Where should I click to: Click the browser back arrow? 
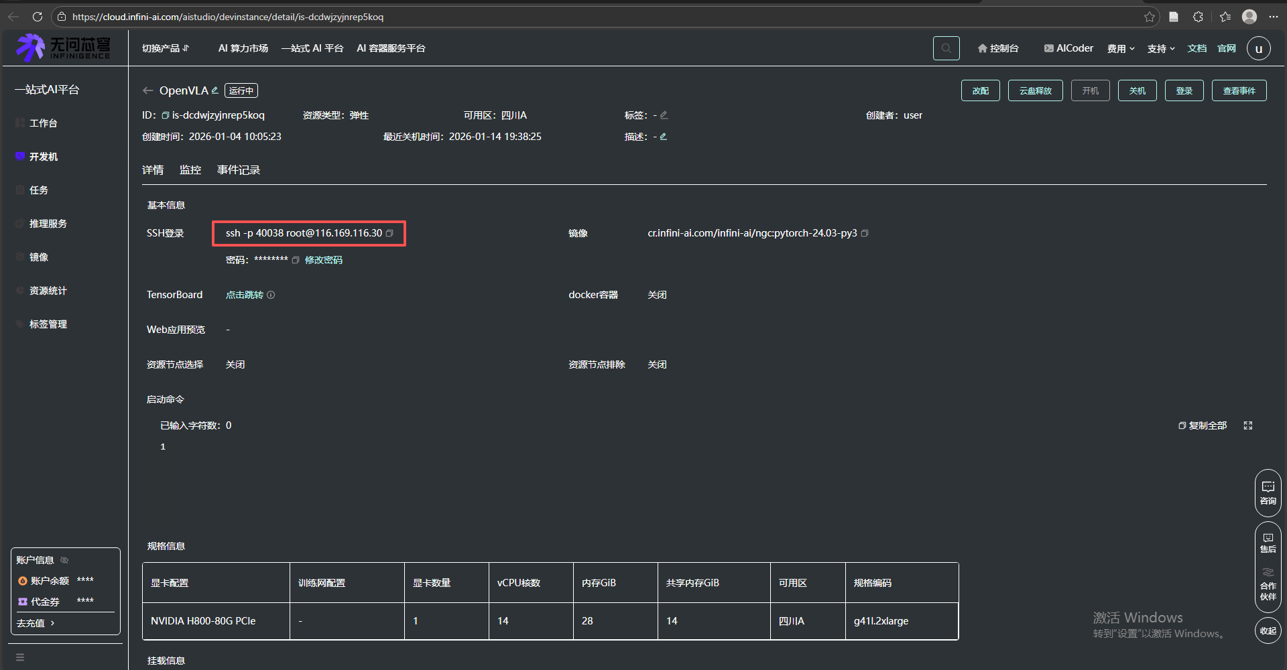point(13,17)
